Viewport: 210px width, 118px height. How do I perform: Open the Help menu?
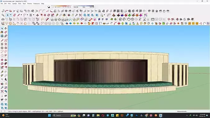43,4
